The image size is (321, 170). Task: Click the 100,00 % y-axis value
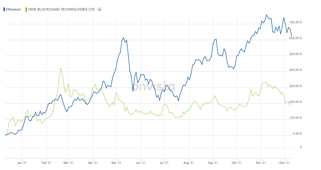pos(295,118)
